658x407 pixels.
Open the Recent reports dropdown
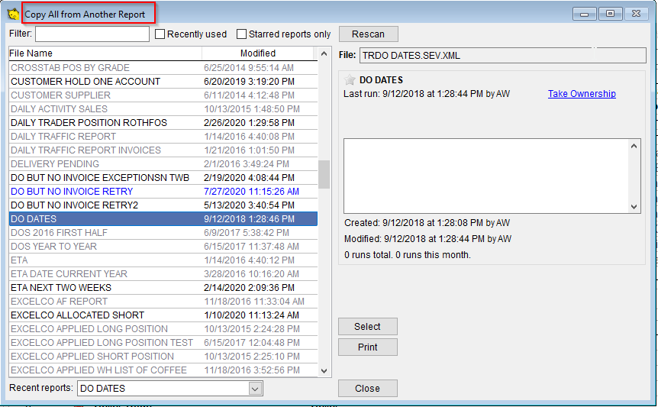point(255,389)
